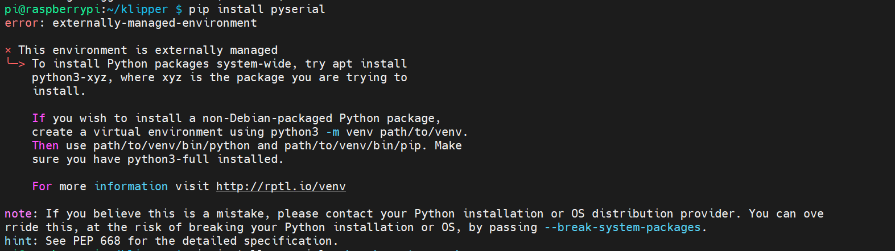
Task: Click the red x error marker
Action: pyautogui.click(x=8, y=51)
